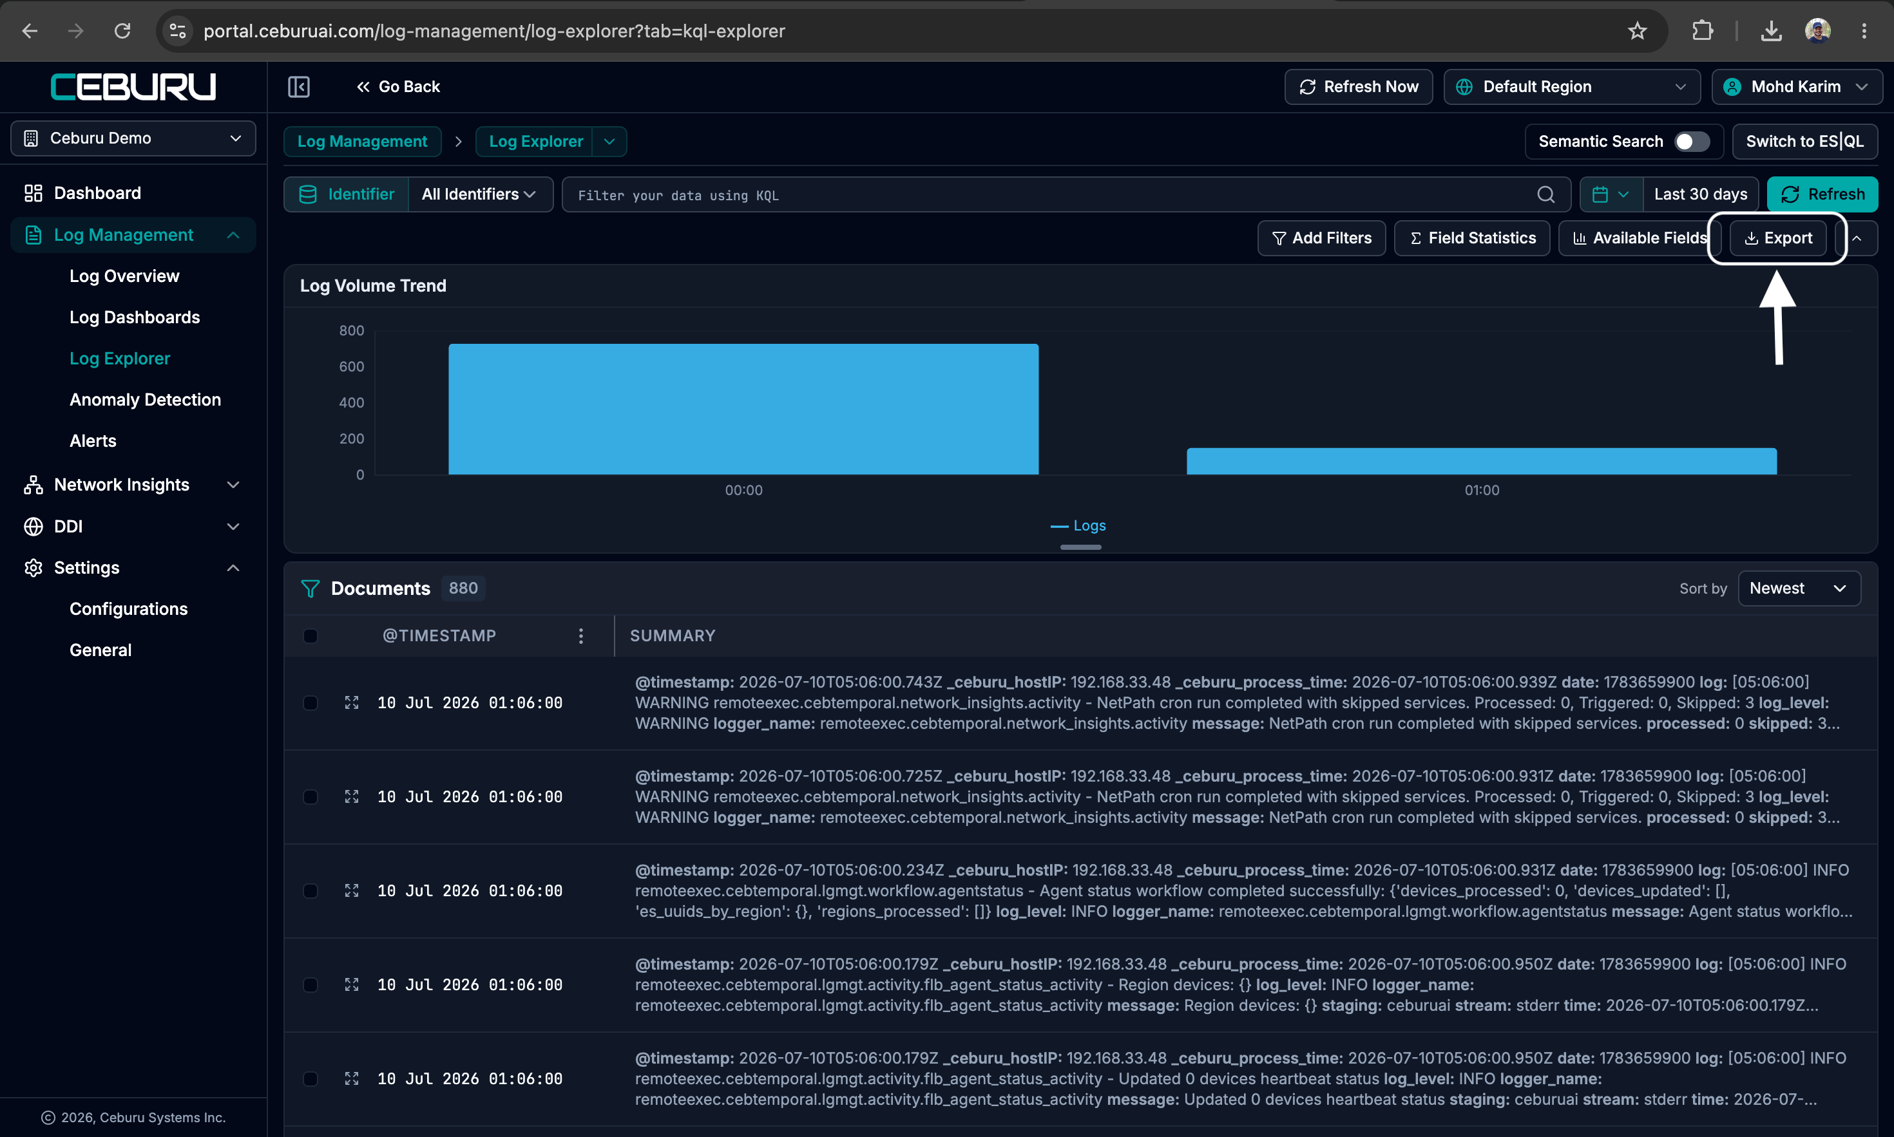Screen dimensions: 1894x1137
Task: Check the select-all documents checkbox
Action: tap(311, 636)
